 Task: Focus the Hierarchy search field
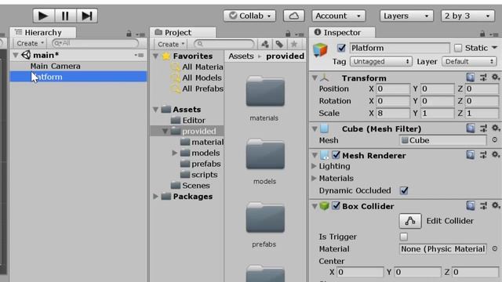pyautogui.click(x=96, y=43)
